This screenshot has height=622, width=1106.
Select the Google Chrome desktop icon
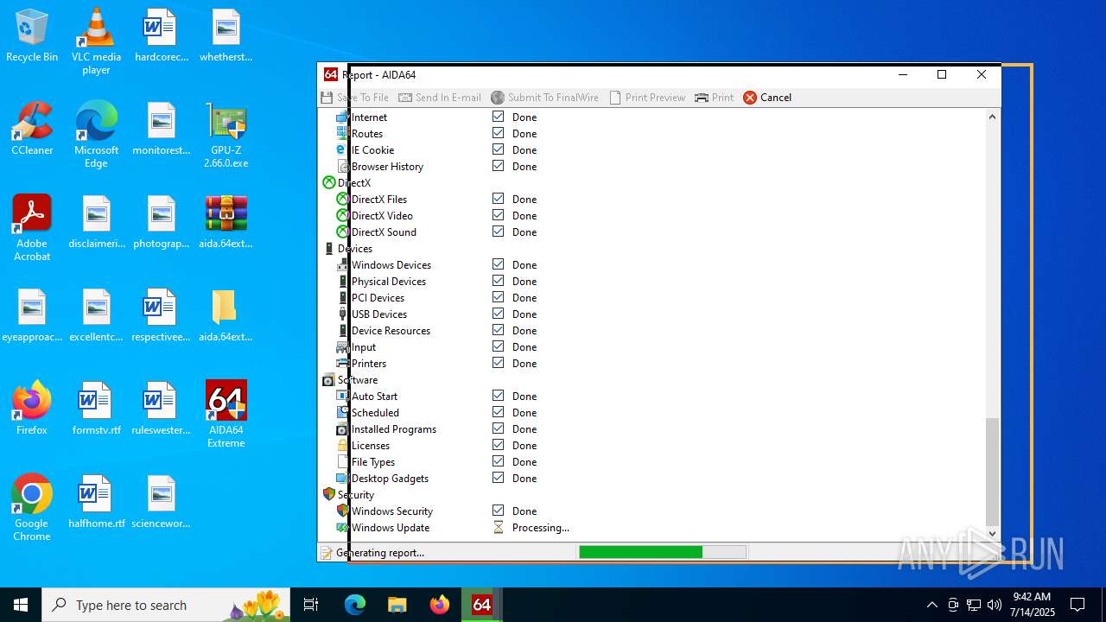tap(32, 508)
